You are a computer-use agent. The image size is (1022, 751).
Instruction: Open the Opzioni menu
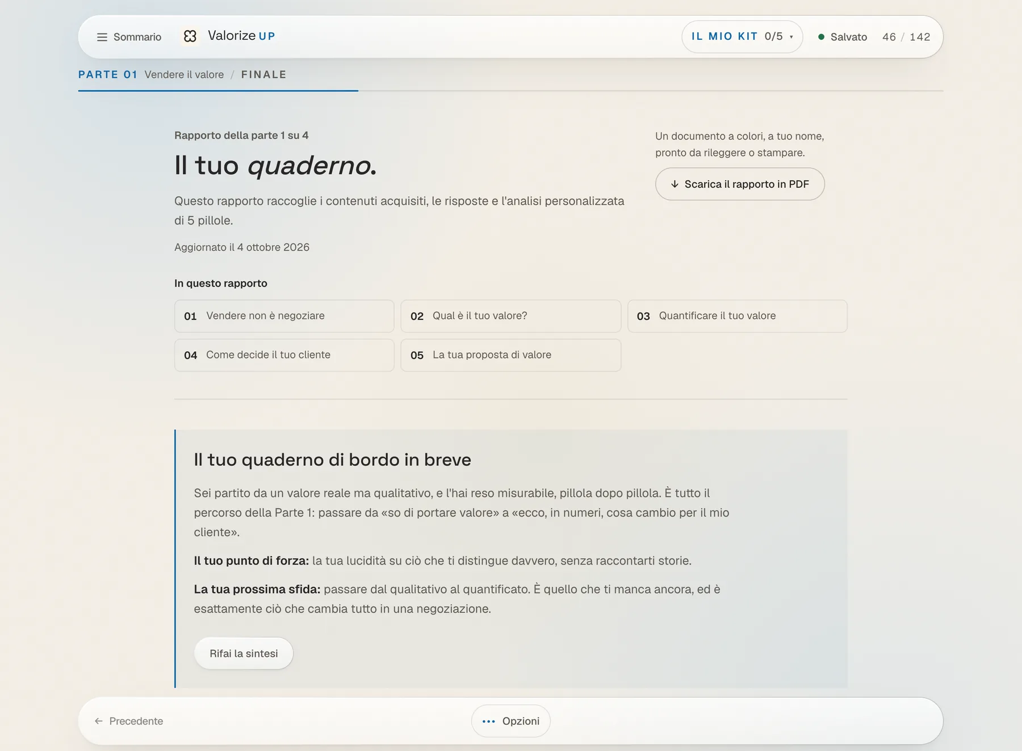tap(510, 721)
